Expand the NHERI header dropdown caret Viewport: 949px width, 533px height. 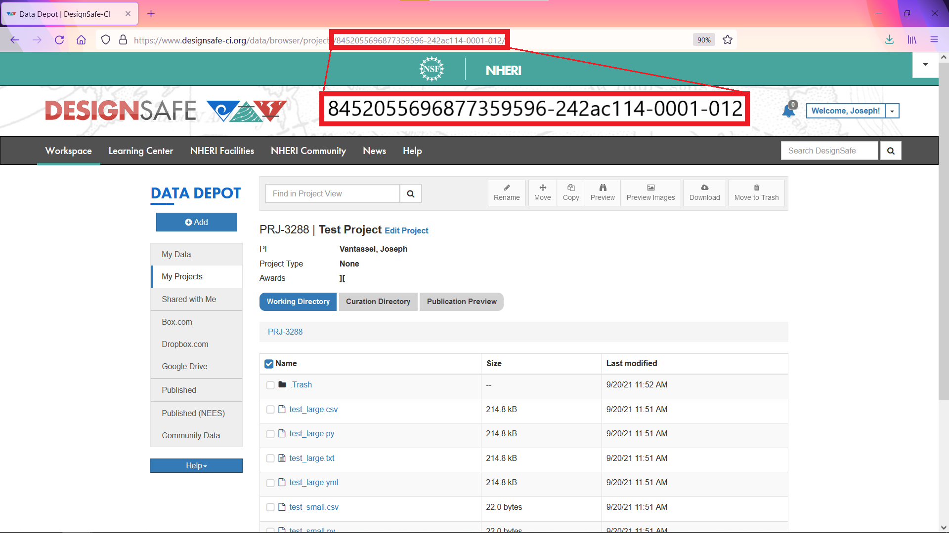click(925, 64)
